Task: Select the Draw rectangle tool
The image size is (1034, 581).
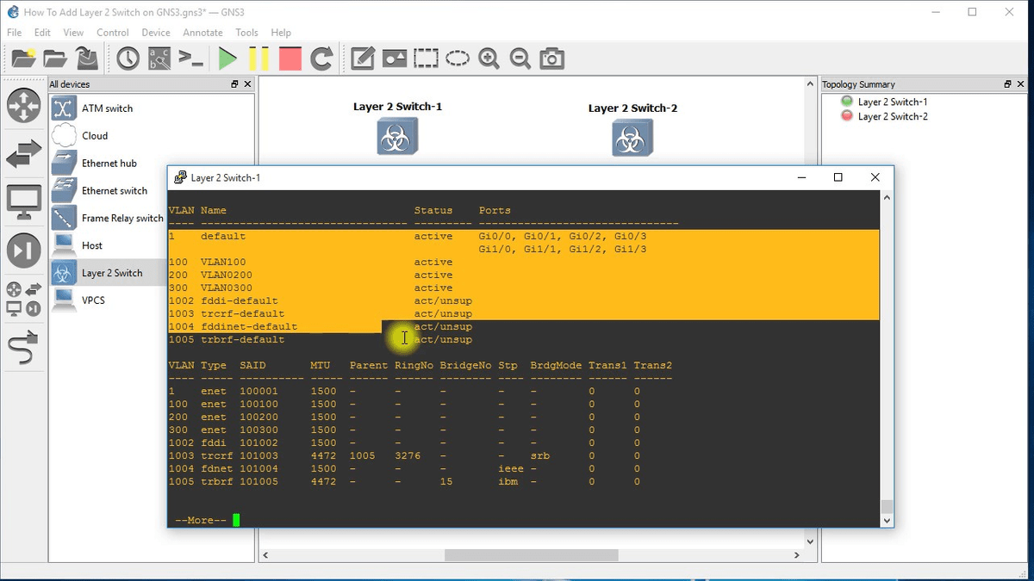Action: coord(426,59)
